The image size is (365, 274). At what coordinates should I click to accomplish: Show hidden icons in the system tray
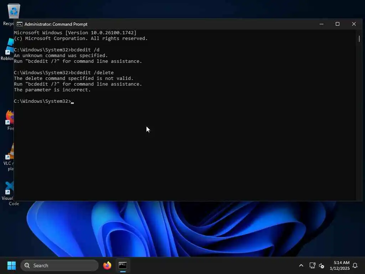point(301,265)
